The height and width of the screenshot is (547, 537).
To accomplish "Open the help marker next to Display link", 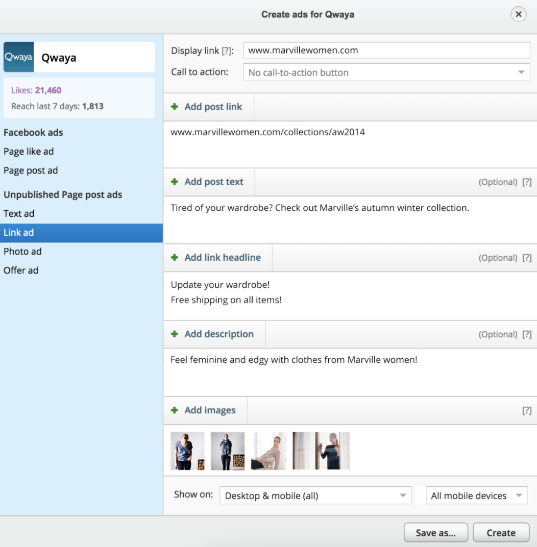I will point(227,51).
